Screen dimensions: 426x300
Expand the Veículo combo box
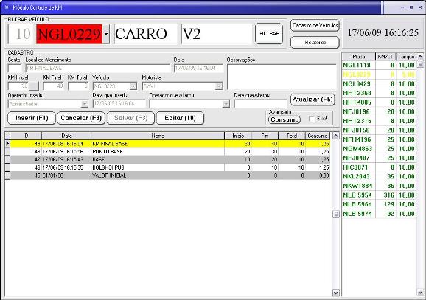point(133,86)
